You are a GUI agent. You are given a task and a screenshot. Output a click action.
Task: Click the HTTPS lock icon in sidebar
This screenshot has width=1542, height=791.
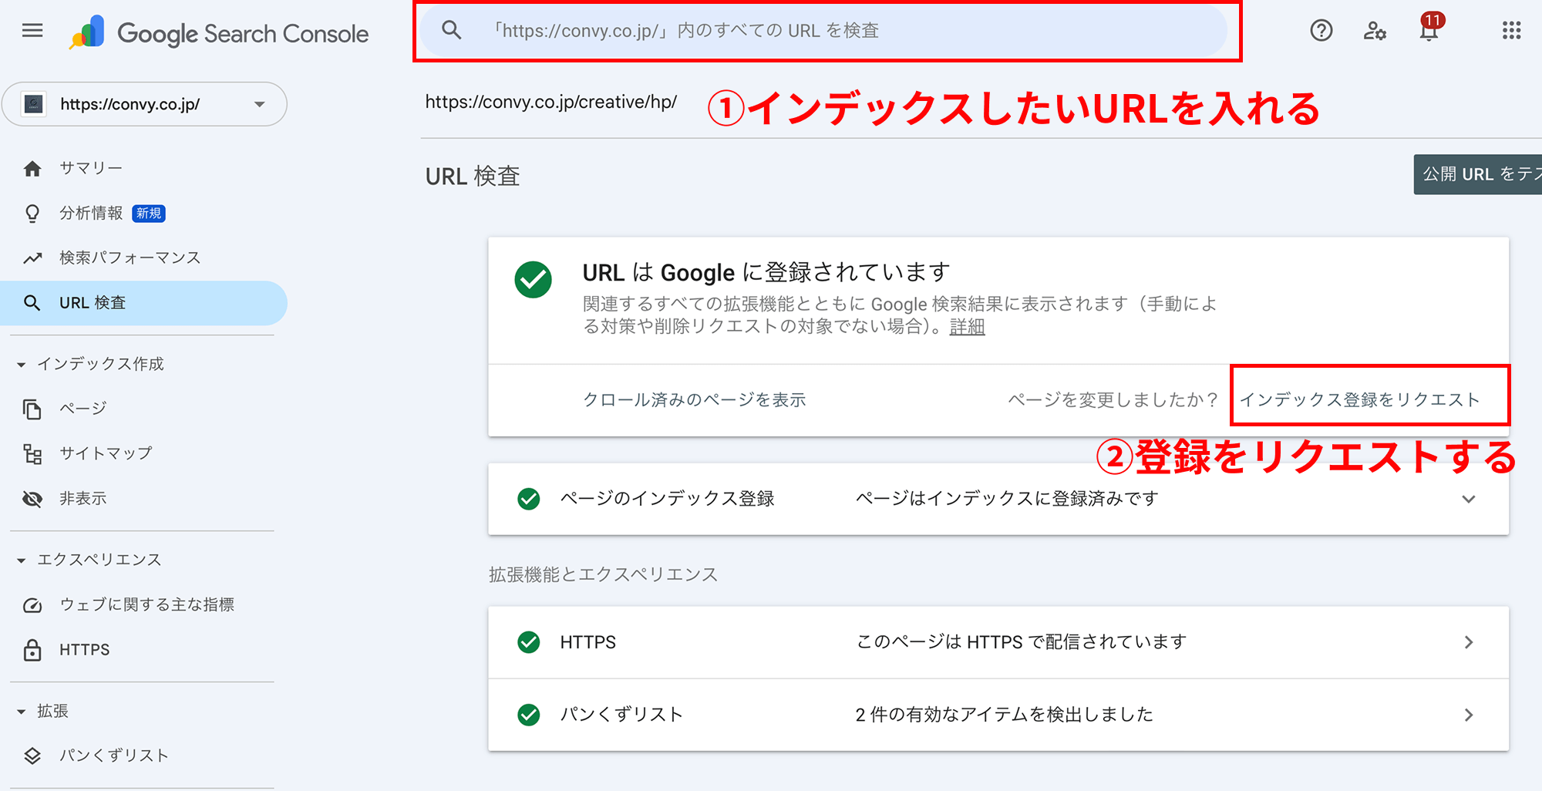point(32,649)
